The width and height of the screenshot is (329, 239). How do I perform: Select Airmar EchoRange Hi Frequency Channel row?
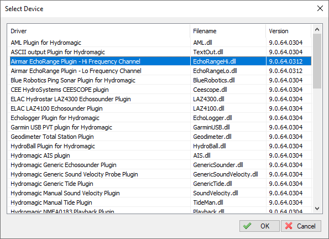[160, 61]
